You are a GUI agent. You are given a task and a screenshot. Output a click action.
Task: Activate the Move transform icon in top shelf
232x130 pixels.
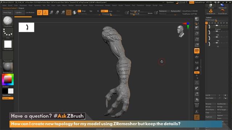point(51,13)
